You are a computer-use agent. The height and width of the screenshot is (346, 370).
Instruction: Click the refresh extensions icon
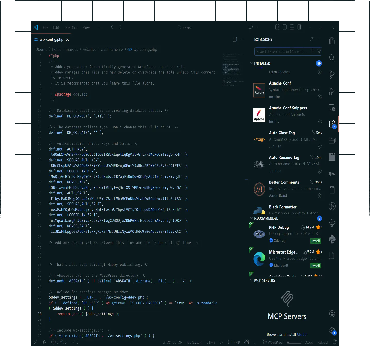(312, 39)
